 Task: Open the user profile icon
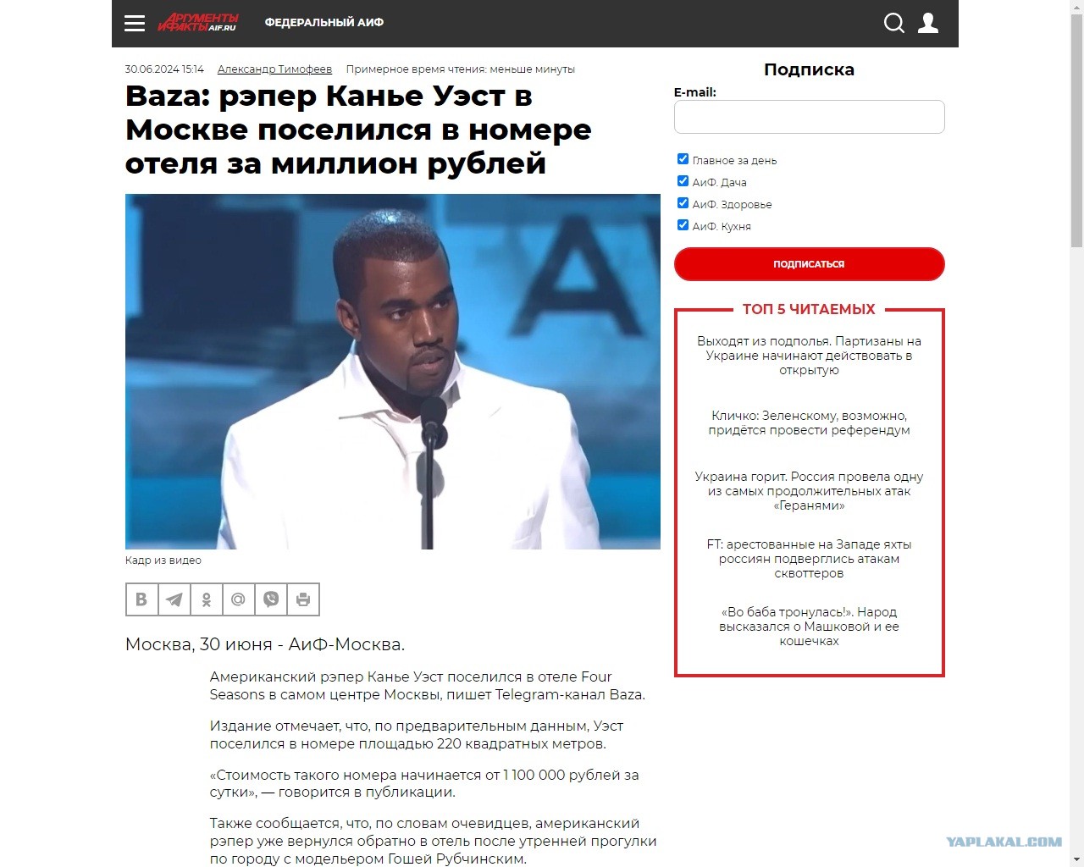coord(928,23)
